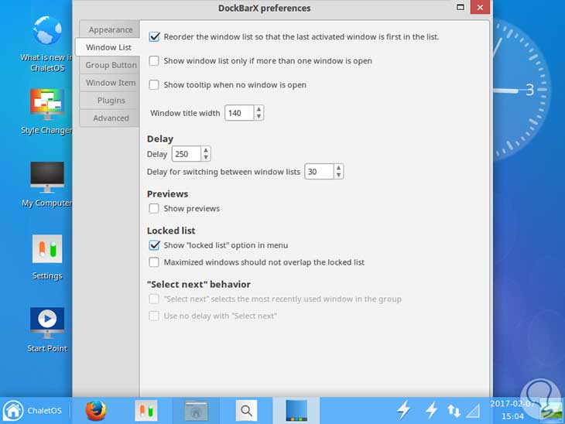
Task: Enable Show previews checkbox
Action: pyautogui.click(x=154, y=209)
